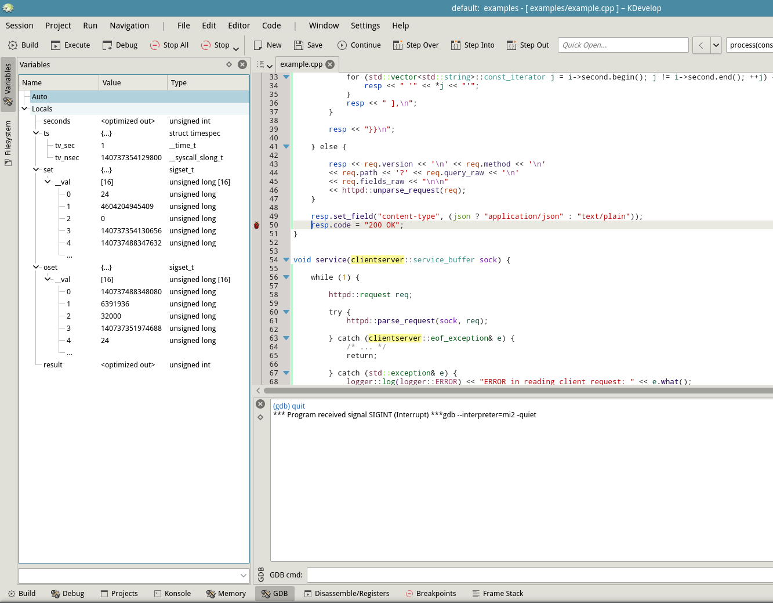The height and width of the screenshot is (603, 773).
Task: Open the document list dropdown beside tabs
Action: coord(264,64)
